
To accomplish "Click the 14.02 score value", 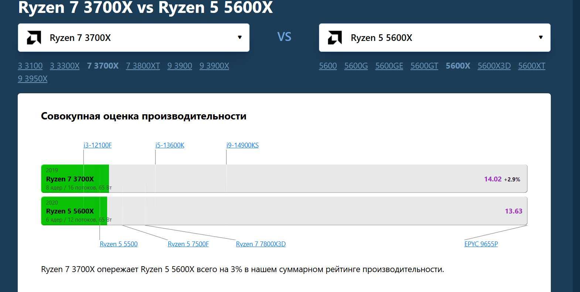I will click(x=493, y=179).
